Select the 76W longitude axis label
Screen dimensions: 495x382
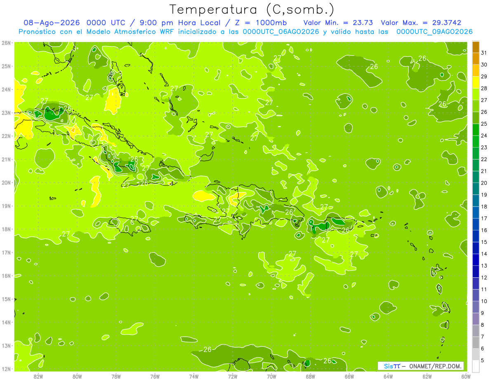tap(155, 376)
